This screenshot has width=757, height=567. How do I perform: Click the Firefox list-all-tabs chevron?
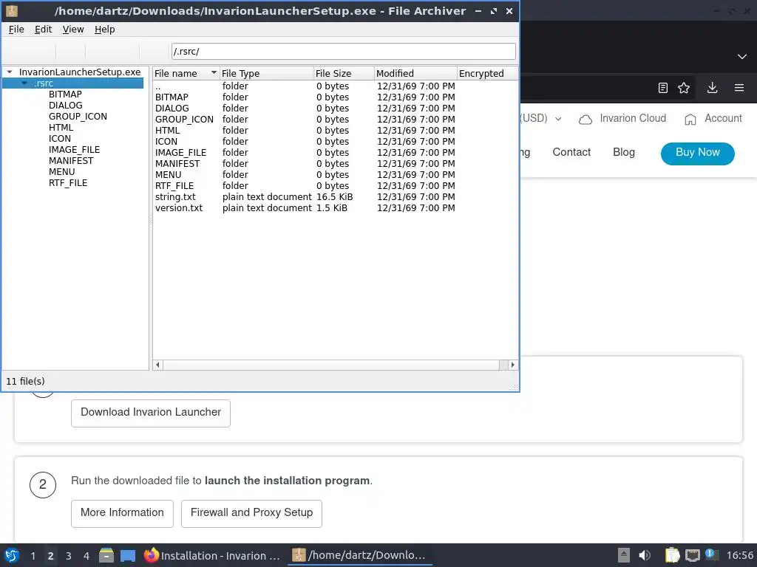tap(742, 56)
